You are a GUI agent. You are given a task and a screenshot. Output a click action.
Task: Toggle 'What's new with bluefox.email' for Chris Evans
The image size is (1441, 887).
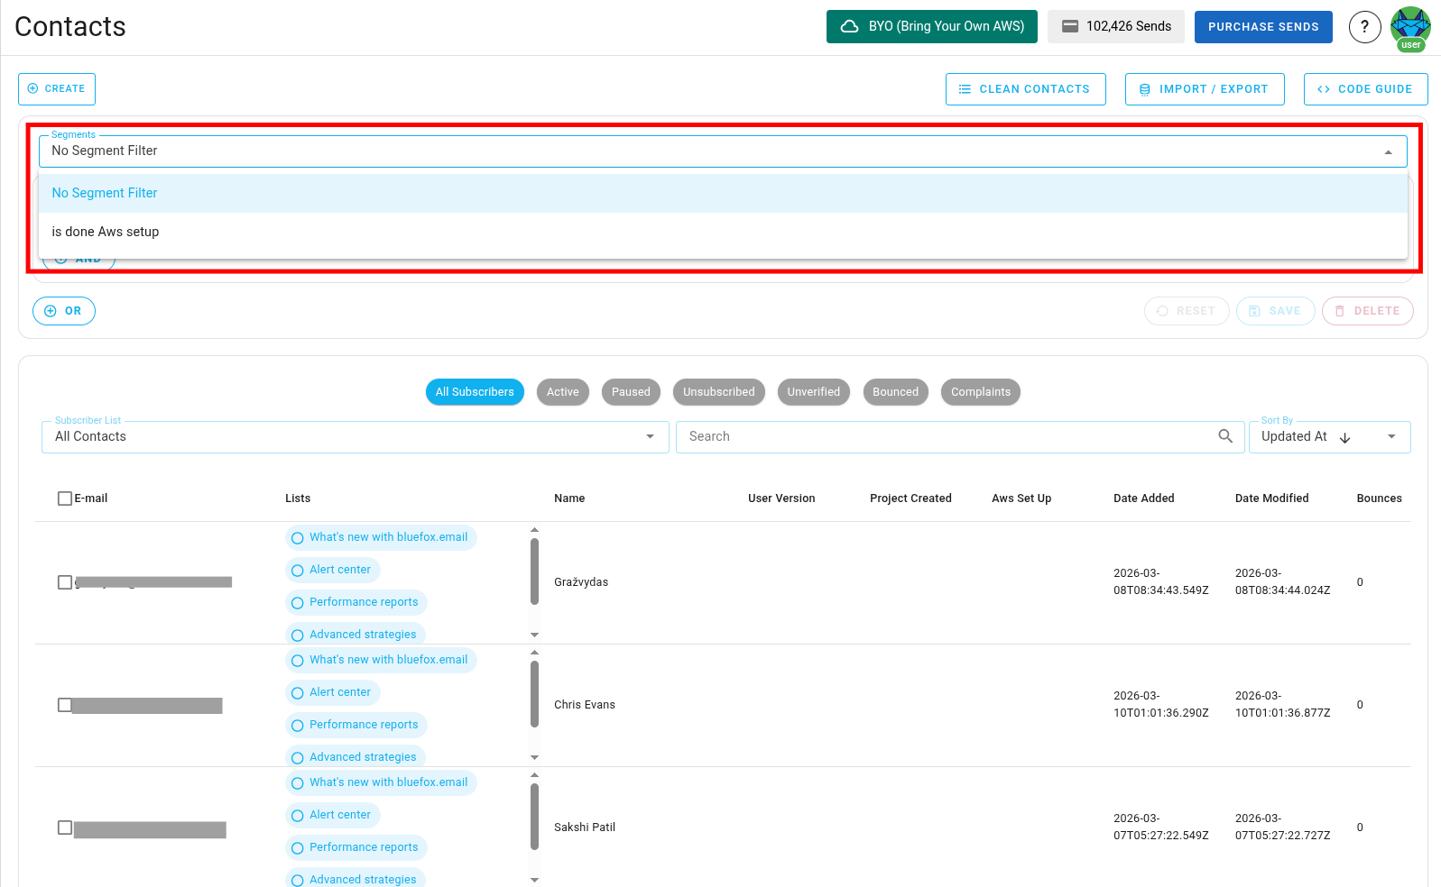[x=381, y=660]
